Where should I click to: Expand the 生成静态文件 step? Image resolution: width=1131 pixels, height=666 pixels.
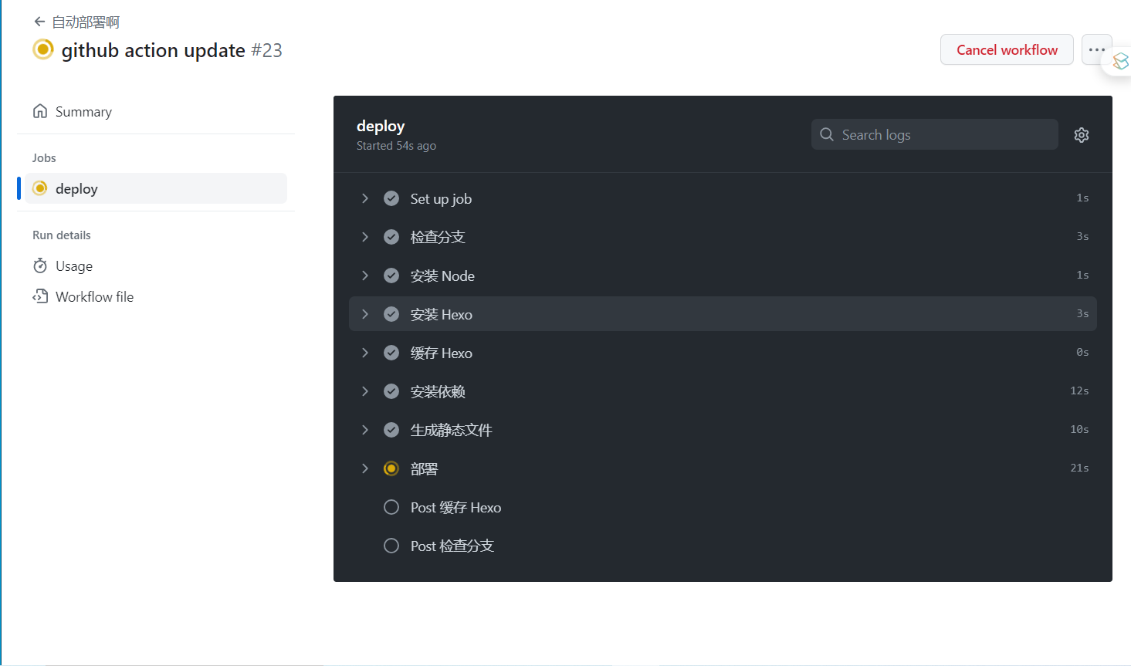[x=365, y=430]
